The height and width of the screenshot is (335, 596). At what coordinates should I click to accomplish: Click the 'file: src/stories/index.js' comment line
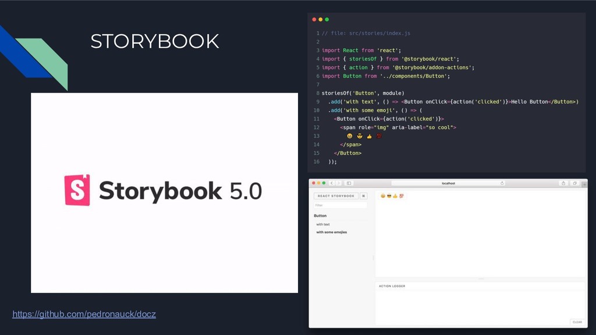point(366,33)
